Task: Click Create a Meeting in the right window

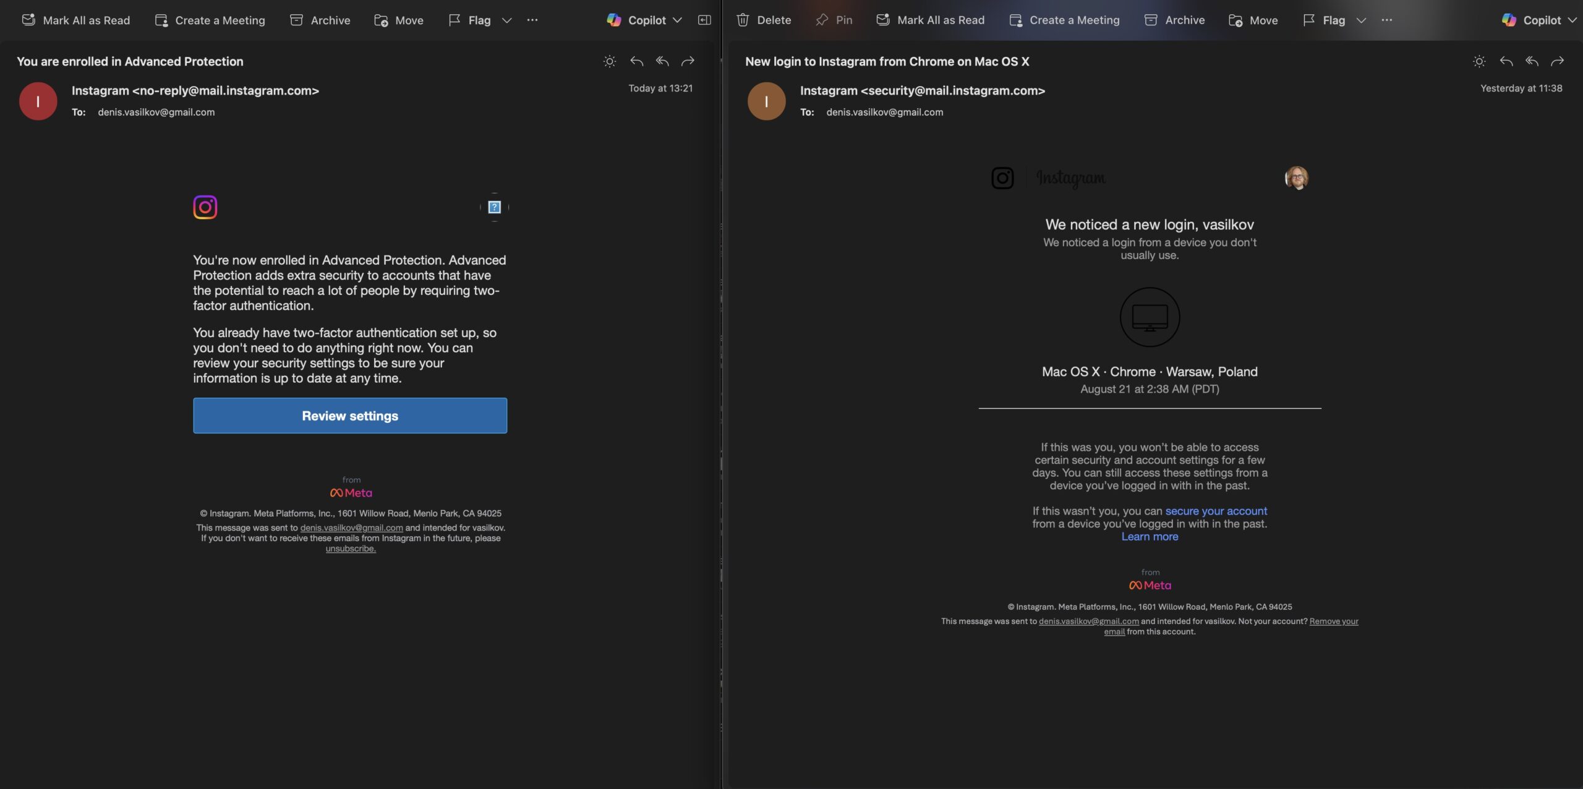Action: (1064, 20)
